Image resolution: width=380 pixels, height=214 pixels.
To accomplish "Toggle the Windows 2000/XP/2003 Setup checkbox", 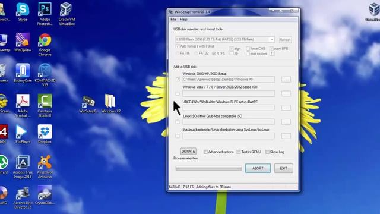I will coord(178,79).
